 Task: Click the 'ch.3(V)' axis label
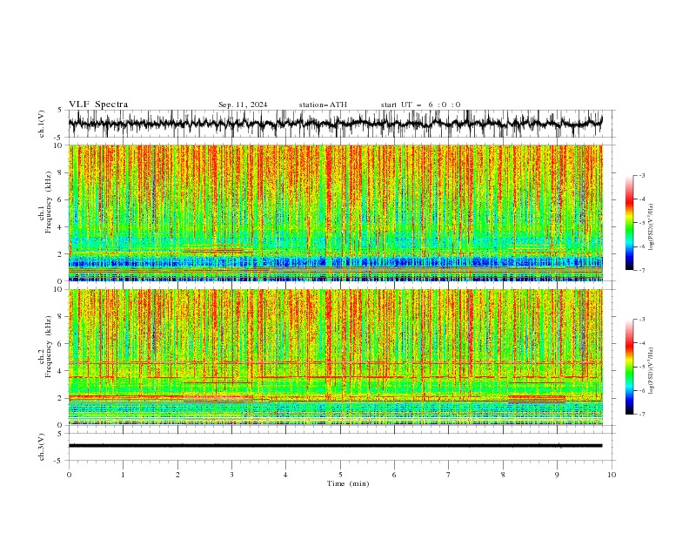[42, 447]
